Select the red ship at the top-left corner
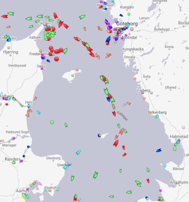The image size is (189, 202). (x=4, y=16)
